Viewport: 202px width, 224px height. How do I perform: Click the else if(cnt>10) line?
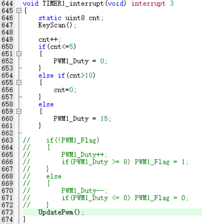click(67, 75)
